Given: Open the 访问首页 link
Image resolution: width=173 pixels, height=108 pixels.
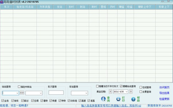Looking at the screenshot, I should pos(164,87).
